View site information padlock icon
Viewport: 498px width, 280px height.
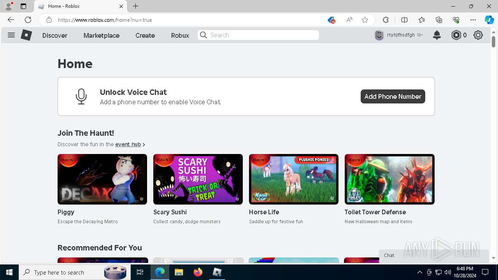(x=49, y=20)
